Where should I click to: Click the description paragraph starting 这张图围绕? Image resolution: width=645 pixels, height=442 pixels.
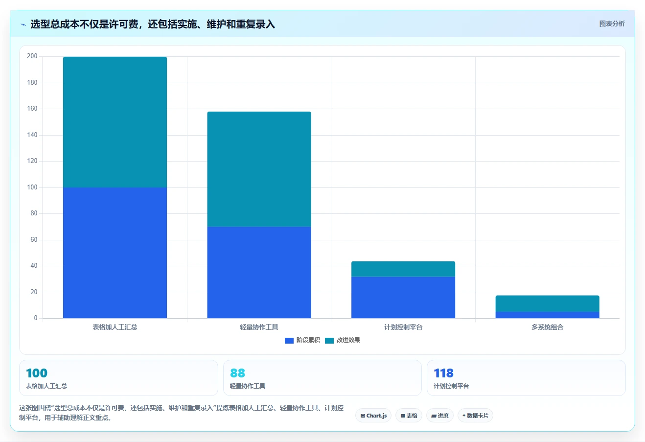coord(181,413)
